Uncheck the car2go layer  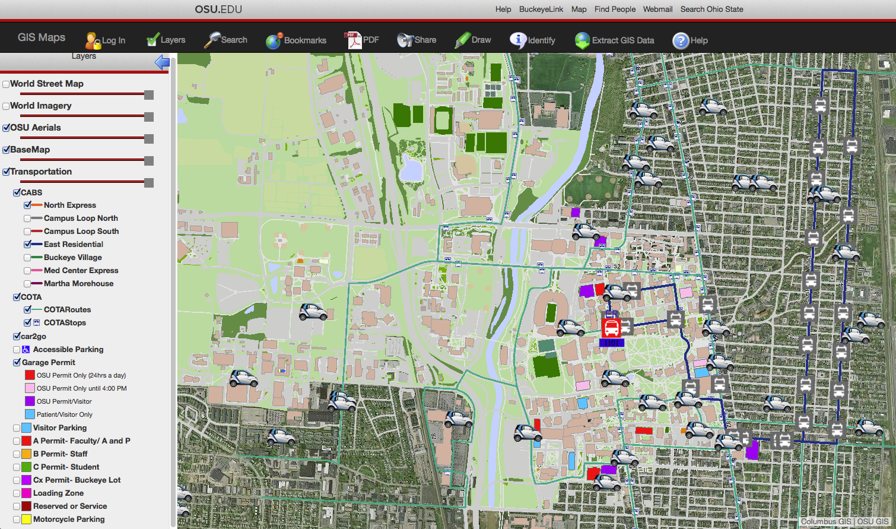(17, 337)
